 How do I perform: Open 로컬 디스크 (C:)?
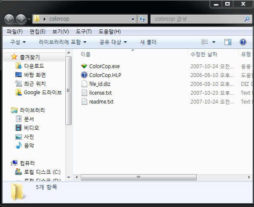pos(42,172)
